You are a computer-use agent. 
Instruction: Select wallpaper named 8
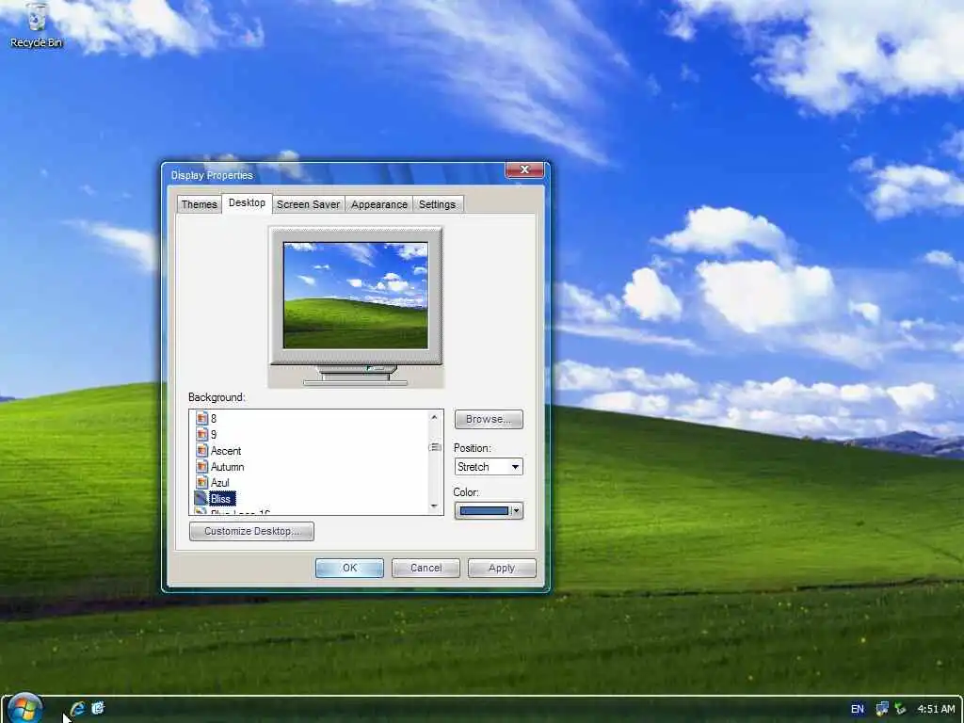click(214, 419)
